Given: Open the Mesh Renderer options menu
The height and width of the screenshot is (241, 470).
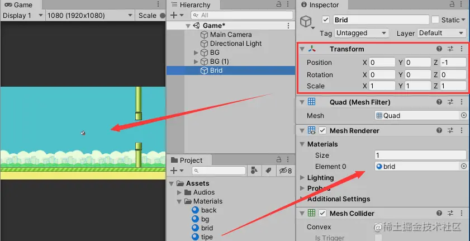Looking at the screenshot, I should 462,130.
